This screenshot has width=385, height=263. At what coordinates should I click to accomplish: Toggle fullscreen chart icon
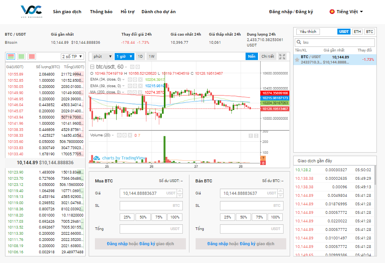282,57
